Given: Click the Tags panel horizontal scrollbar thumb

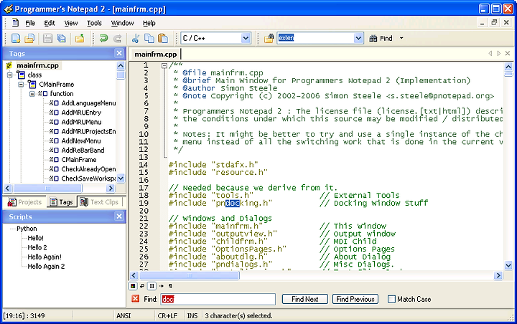Looking at the screenshot, I should 47,189.
